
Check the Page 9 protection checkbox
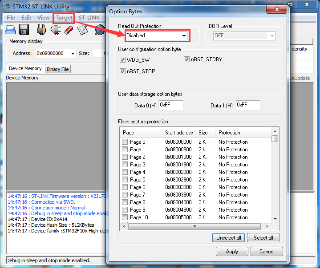(x=125, y=209)
